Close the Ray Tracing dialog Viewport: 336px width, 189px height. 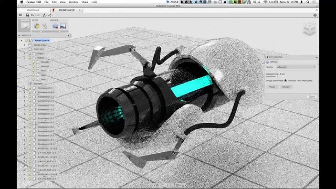[312, 97]
